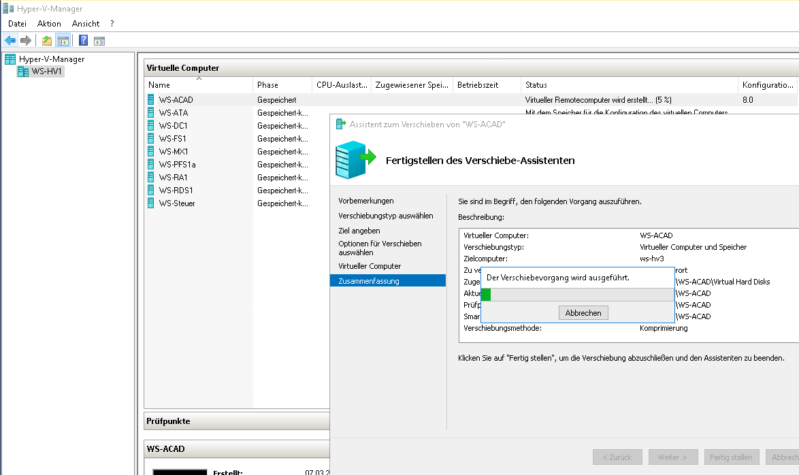The height and width of the screenshot is (475, 799).
Task: Open the Datei menu
Action: pos(17,23)
